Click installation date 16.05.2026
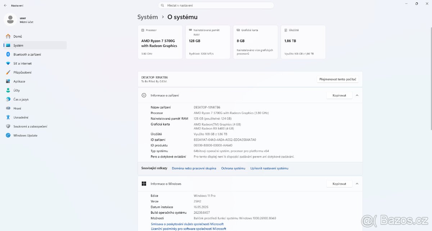432x231 pixels. [201, 207]
